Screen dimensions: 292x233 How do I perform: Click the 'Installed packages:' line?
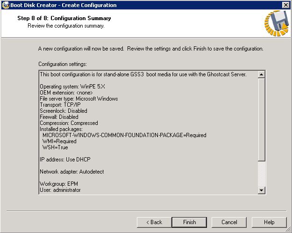[61, 129]
